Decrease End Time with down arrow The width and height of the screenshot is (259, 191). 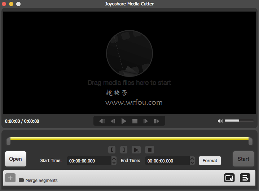192,163
